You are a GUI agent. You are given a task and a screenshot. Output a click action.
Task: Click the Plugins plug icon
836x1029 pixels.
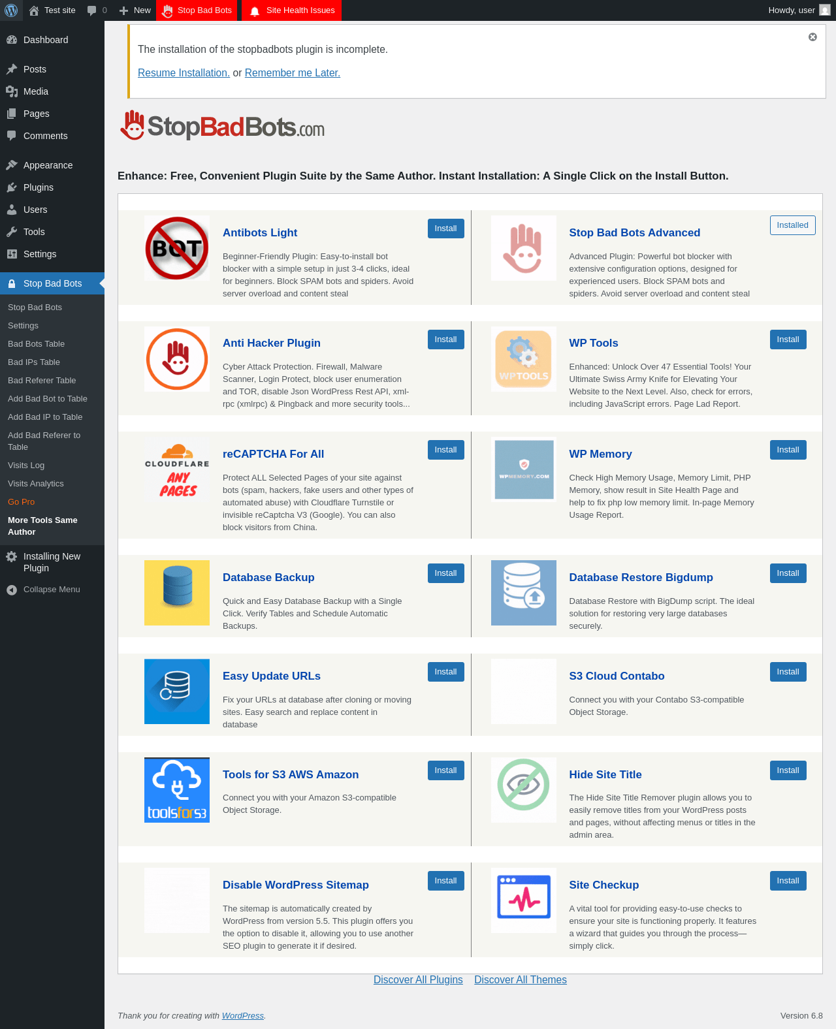point(12,187)
